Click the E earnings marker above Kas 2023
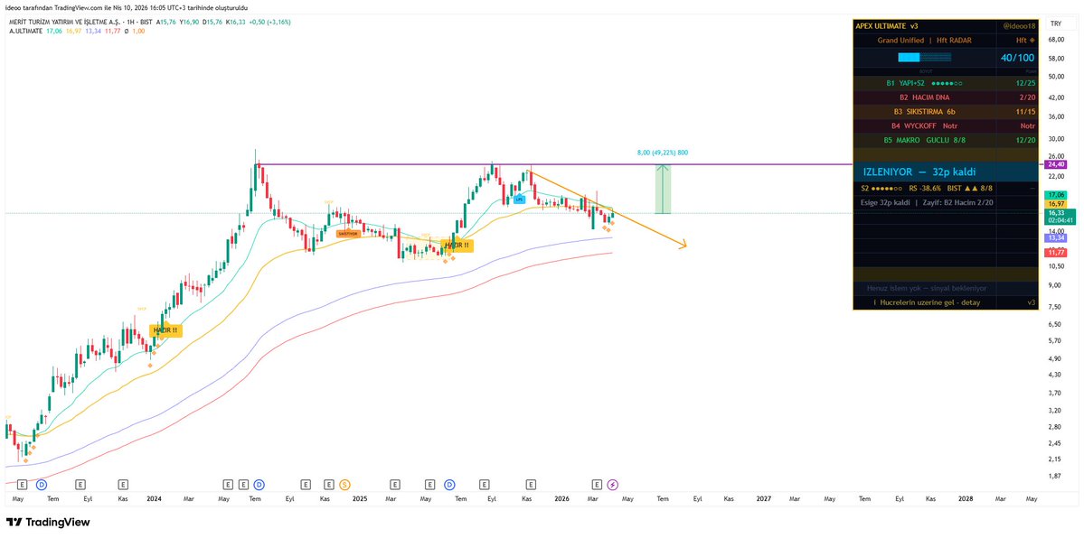The height and width of the screenshot is (538, 1084). (x=123, y=484)
